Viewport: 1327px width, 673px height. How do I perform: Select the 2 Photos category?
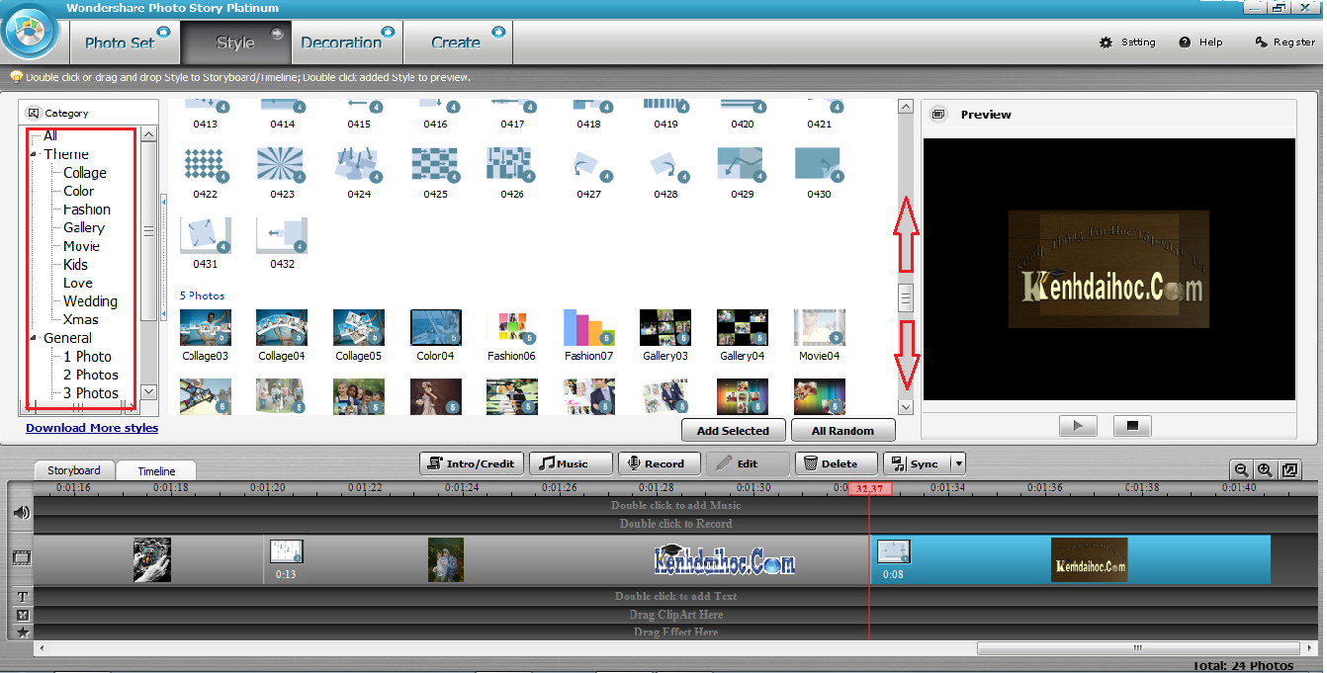tap(91, 375)
